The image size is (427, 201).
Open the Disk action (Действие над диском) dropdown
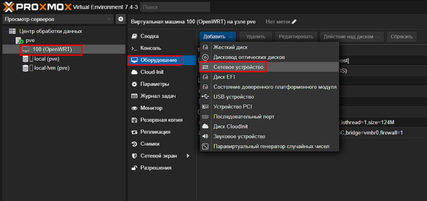[x=352, y=37]
